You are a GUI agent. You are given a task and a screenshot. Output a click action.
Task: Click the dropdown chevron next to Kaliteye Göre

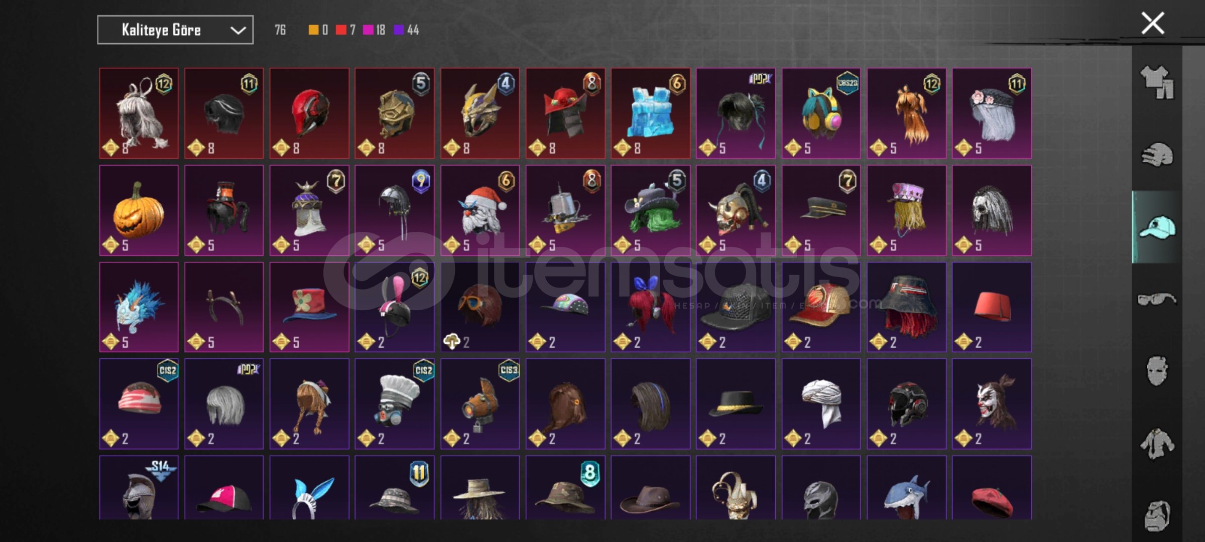[238, 30]
